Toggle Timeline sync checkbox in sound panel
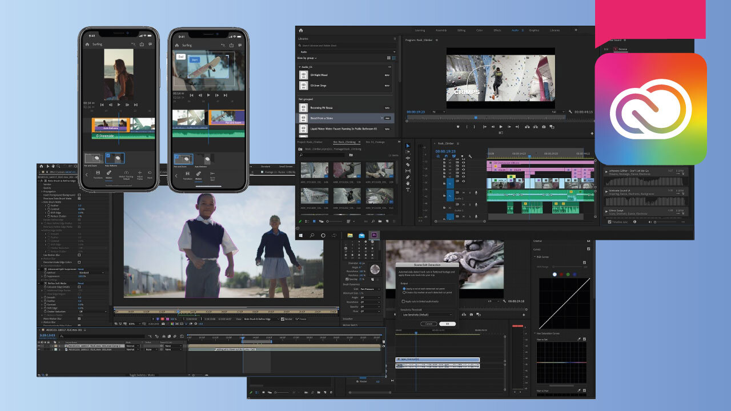The width and height of the screenshot is (731, 411). point(609,221)
